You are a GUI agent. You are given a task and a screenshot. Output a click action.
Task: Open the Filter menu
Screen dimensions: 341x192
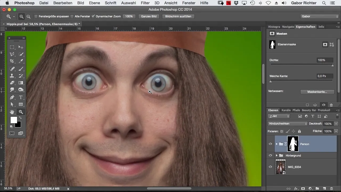[145, 3]
